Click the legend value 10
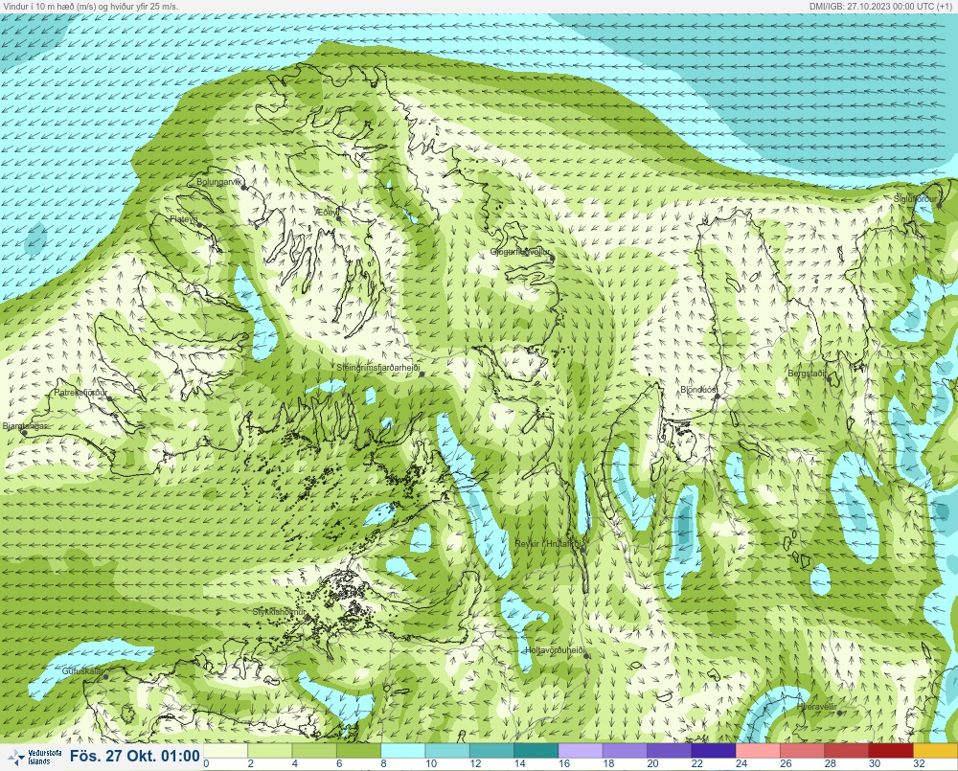 click(x=431, y=763)
